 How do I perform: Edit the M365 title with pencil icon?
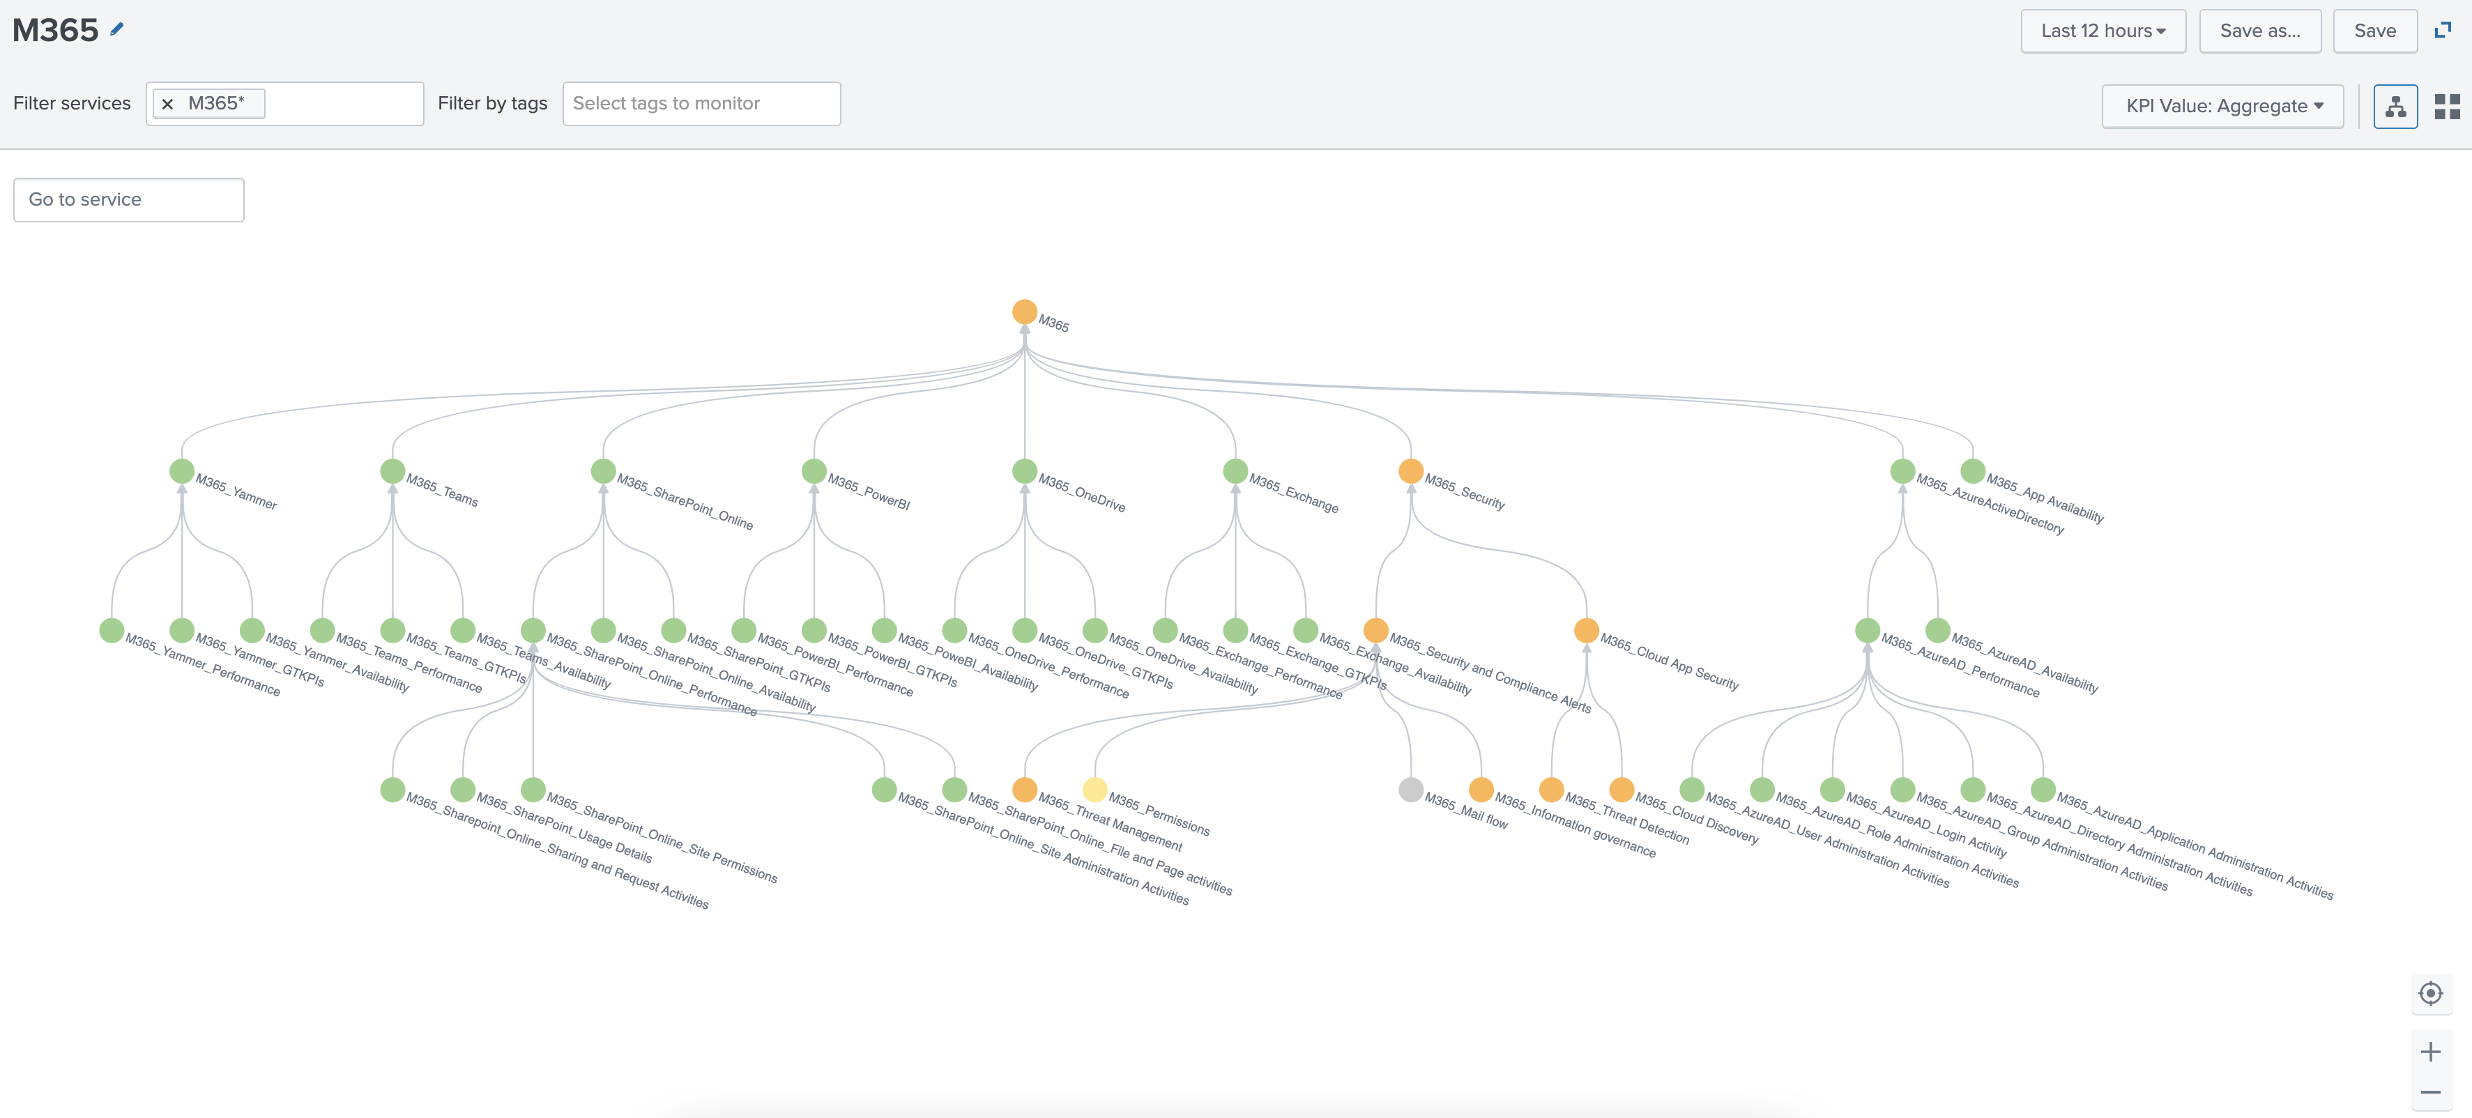click(117, 30)
